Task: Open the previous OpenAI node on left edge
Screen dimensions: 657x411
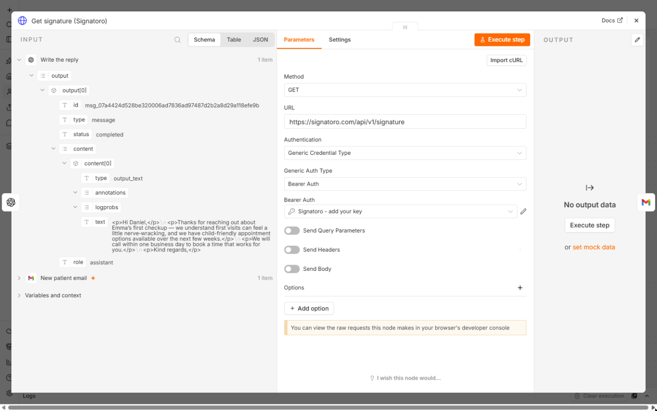Action: (11, 202)
